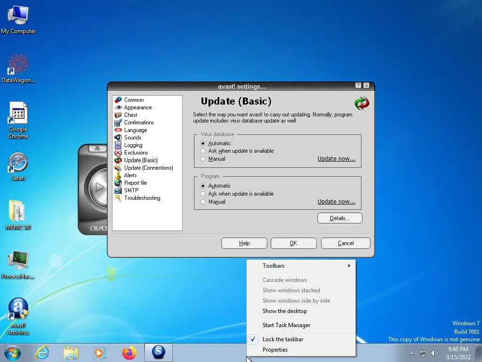The image size is (482, 362).
Task: Open taskbar Properties menu entry
Action: pos(301,350)
